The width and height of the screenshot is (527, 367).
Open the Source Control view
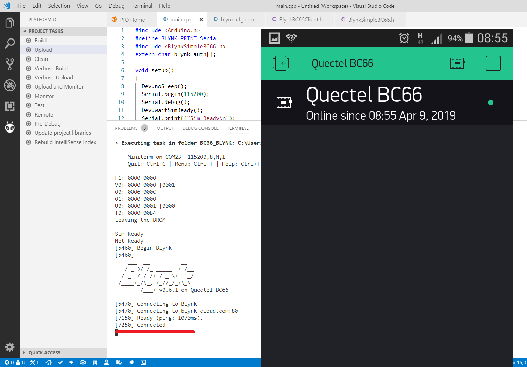[10, 64]
